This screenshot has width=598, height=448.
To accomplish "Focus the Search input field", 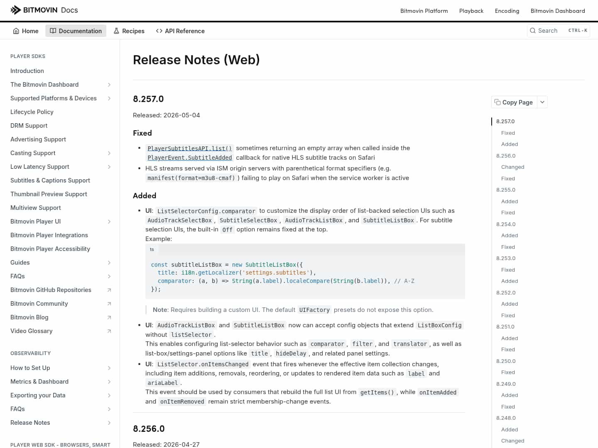I will [x=558, y=30].
